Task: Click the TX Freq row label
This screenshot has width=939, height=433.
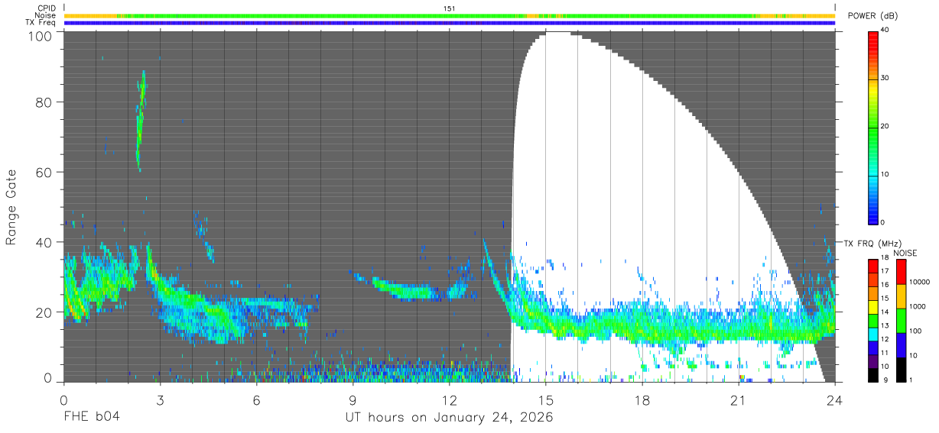Action: [41, 23]
